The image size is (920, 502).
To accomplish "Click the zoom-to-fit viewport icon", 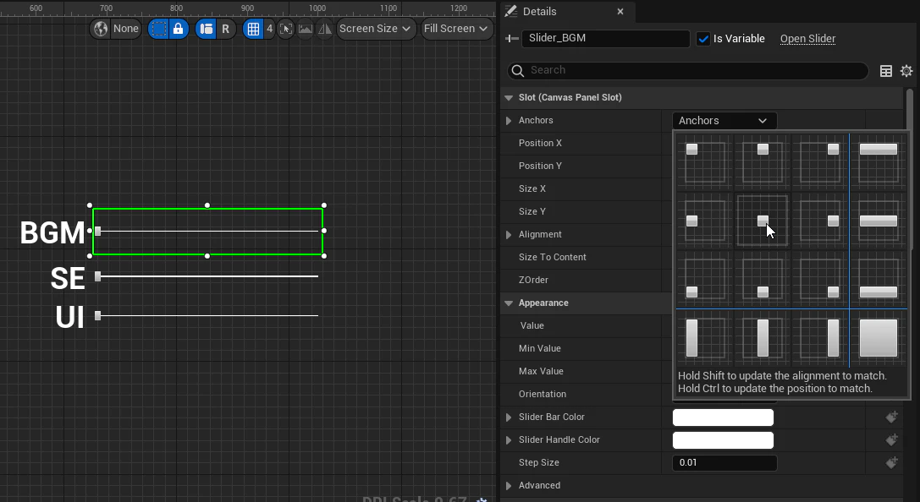I will pos(286,29).
